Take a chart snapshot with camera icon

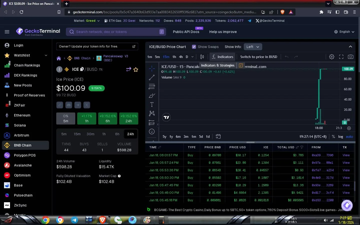point(351,57)
